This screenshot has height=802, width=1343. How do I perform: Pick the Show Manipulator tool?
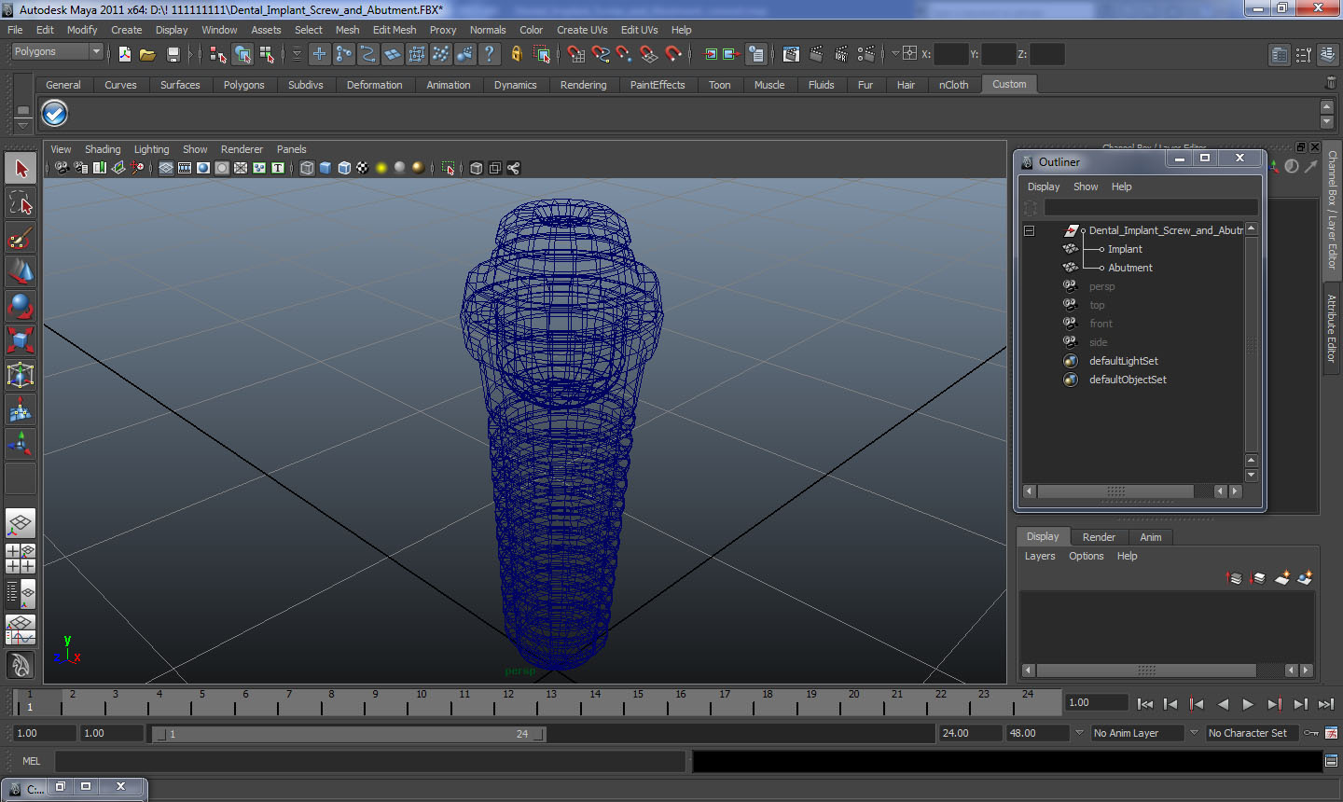[21, 444]
